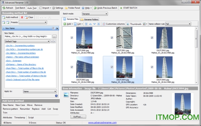Open method help question mark icon
Viewport: 201px width, 126px height.
tap(56, 96)
